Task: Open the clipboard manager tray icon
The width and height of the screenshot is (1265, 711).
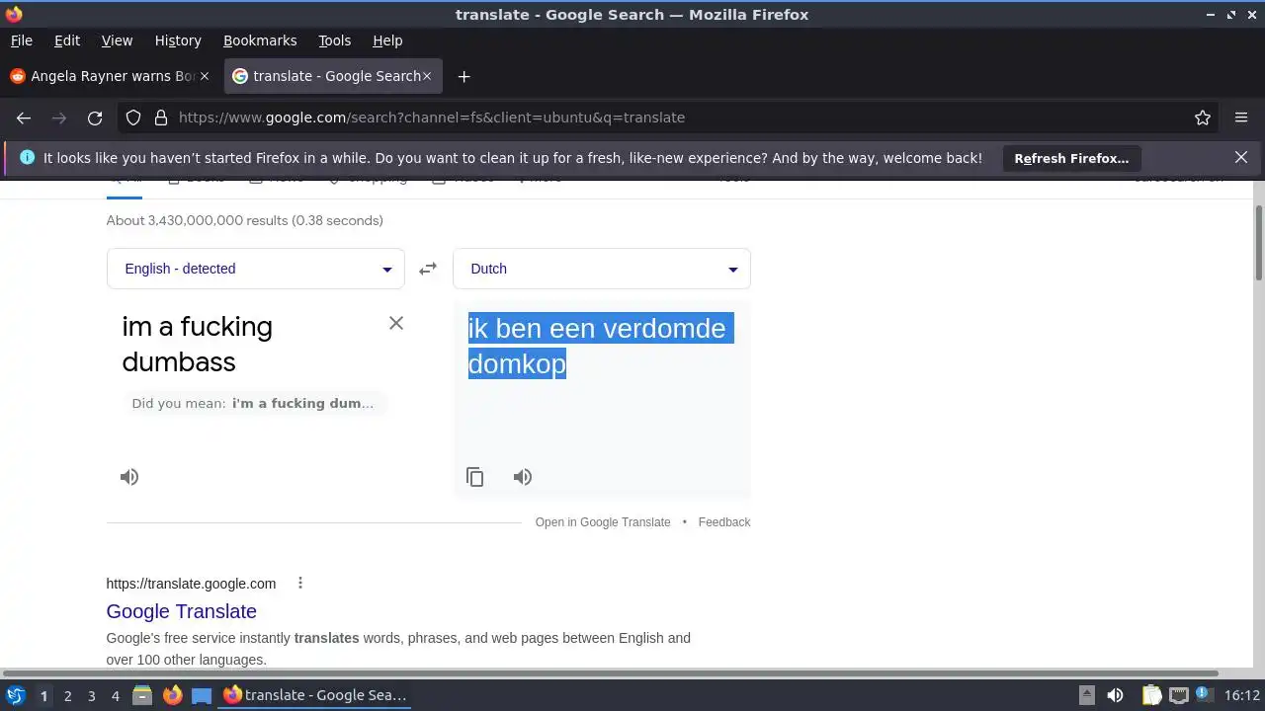Action: [1151, 695]
